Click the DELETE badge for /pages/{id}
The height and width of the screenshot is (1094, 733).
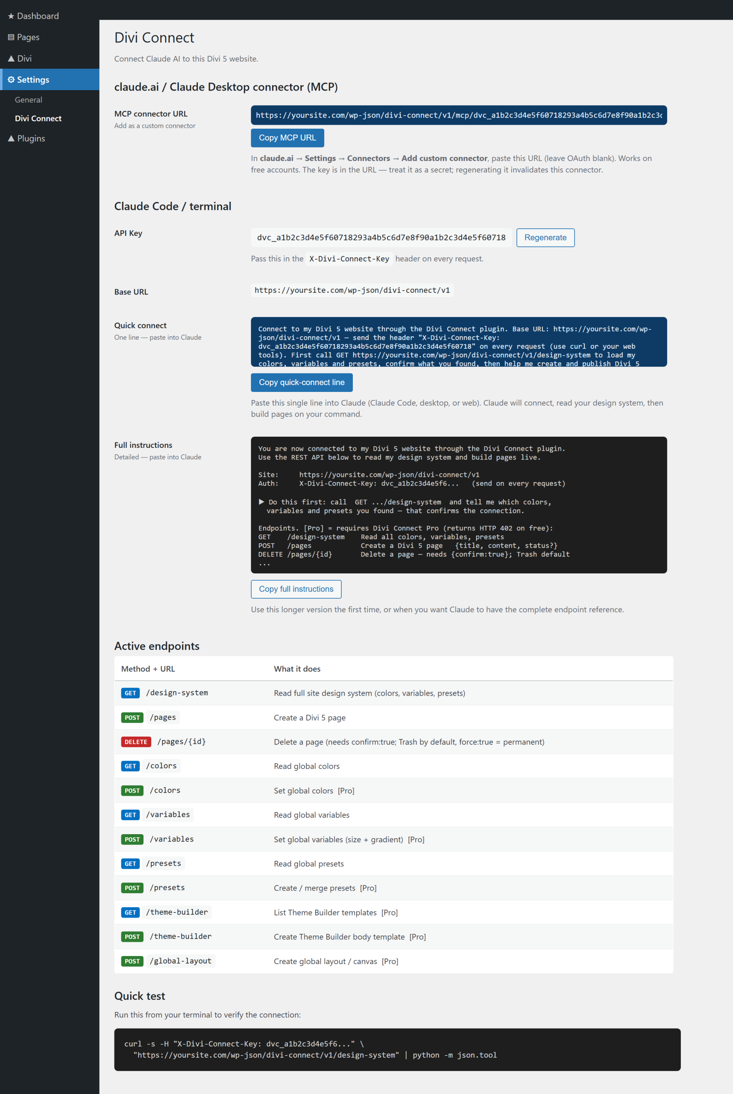pyautogui.click(x=135, y=742)
